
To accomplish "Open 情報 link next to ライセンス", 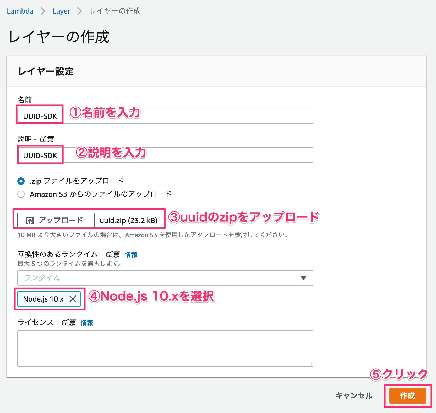I will (x=87, y=322).
